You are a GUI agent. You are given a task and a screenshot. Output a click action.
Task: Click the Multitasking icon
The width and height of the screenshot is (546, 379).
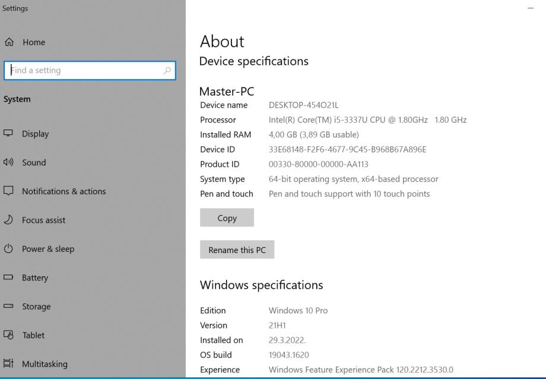click(x=8, y=364)
